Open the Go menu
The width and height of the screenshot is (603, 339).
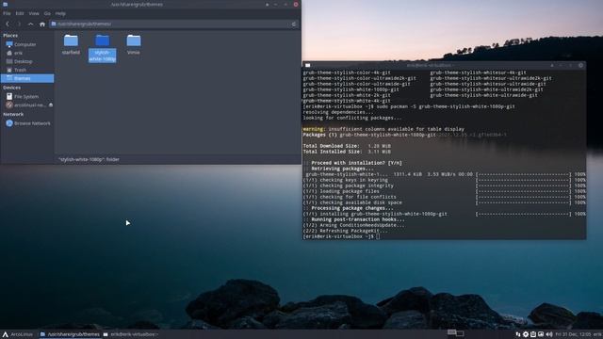pos(47,13)
